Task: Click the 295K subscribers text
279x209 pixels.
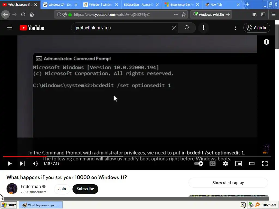Action: pyautogui.click(x=34, y=192)
